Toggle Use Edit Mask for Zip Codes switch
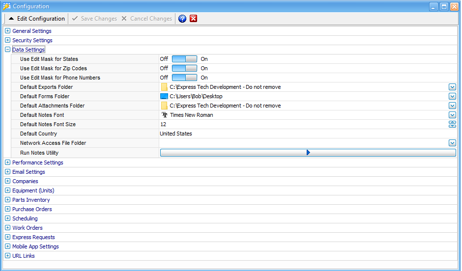This screenshot has width=462, height=271. (x=184, y=68)
